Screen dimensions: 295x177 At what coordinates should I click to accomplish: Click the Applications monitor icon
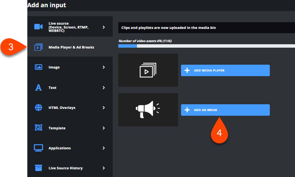point(38,148)
